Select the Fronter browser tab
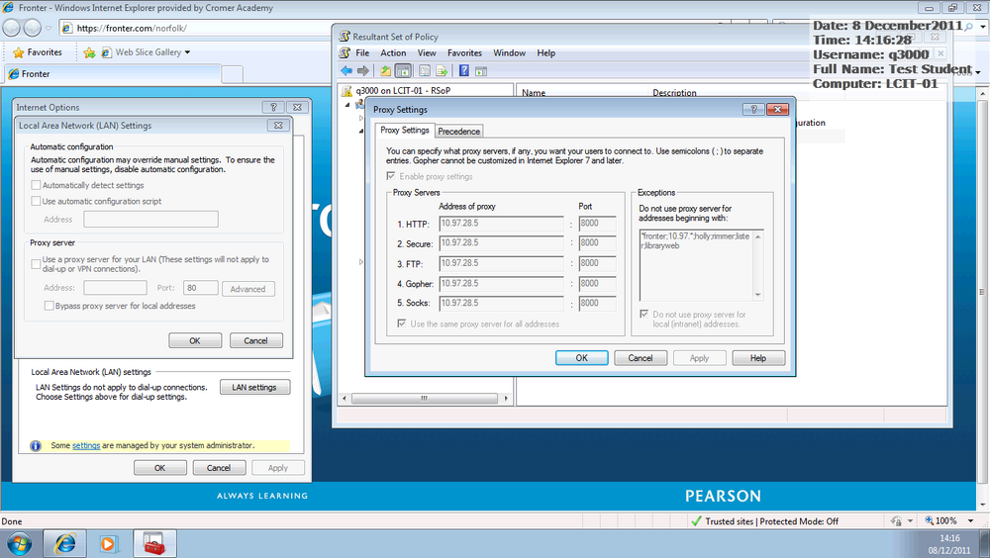This screenshot has width=990, height=558. [112, 74]
